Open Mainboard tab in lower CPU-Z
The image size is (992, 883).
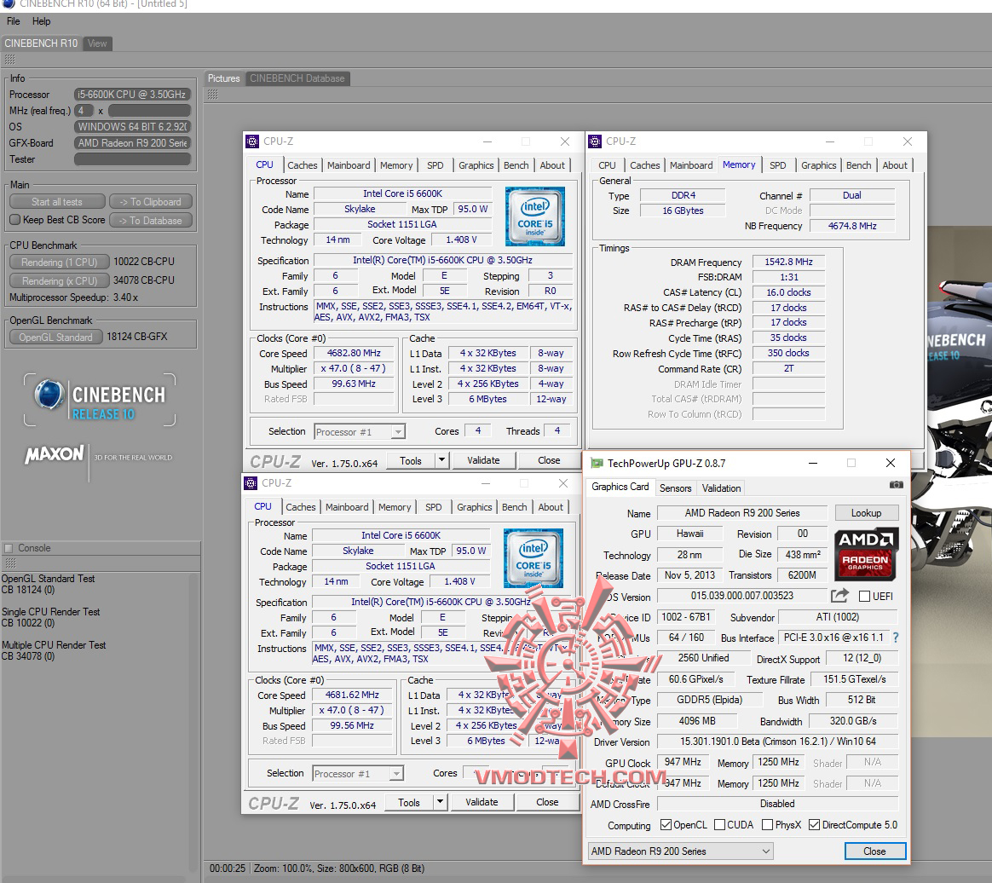point(347,506)
